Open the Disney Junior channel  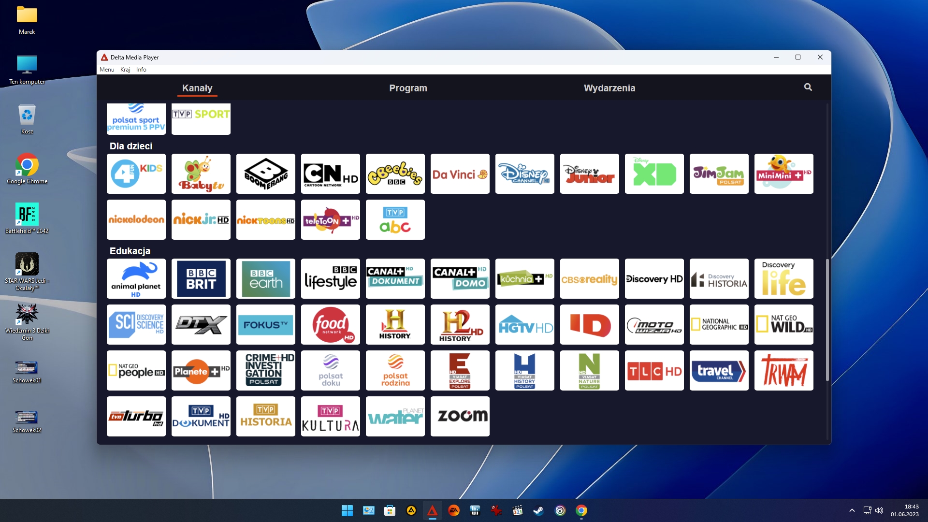(590, 174)
